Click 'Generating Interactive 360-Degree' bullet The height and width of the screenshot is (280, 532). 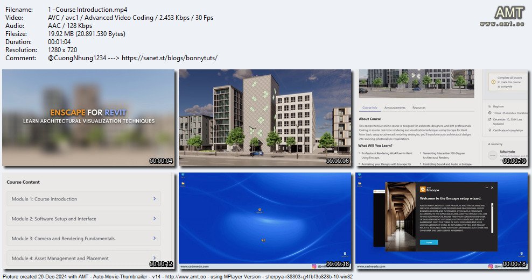pos(444,153)
